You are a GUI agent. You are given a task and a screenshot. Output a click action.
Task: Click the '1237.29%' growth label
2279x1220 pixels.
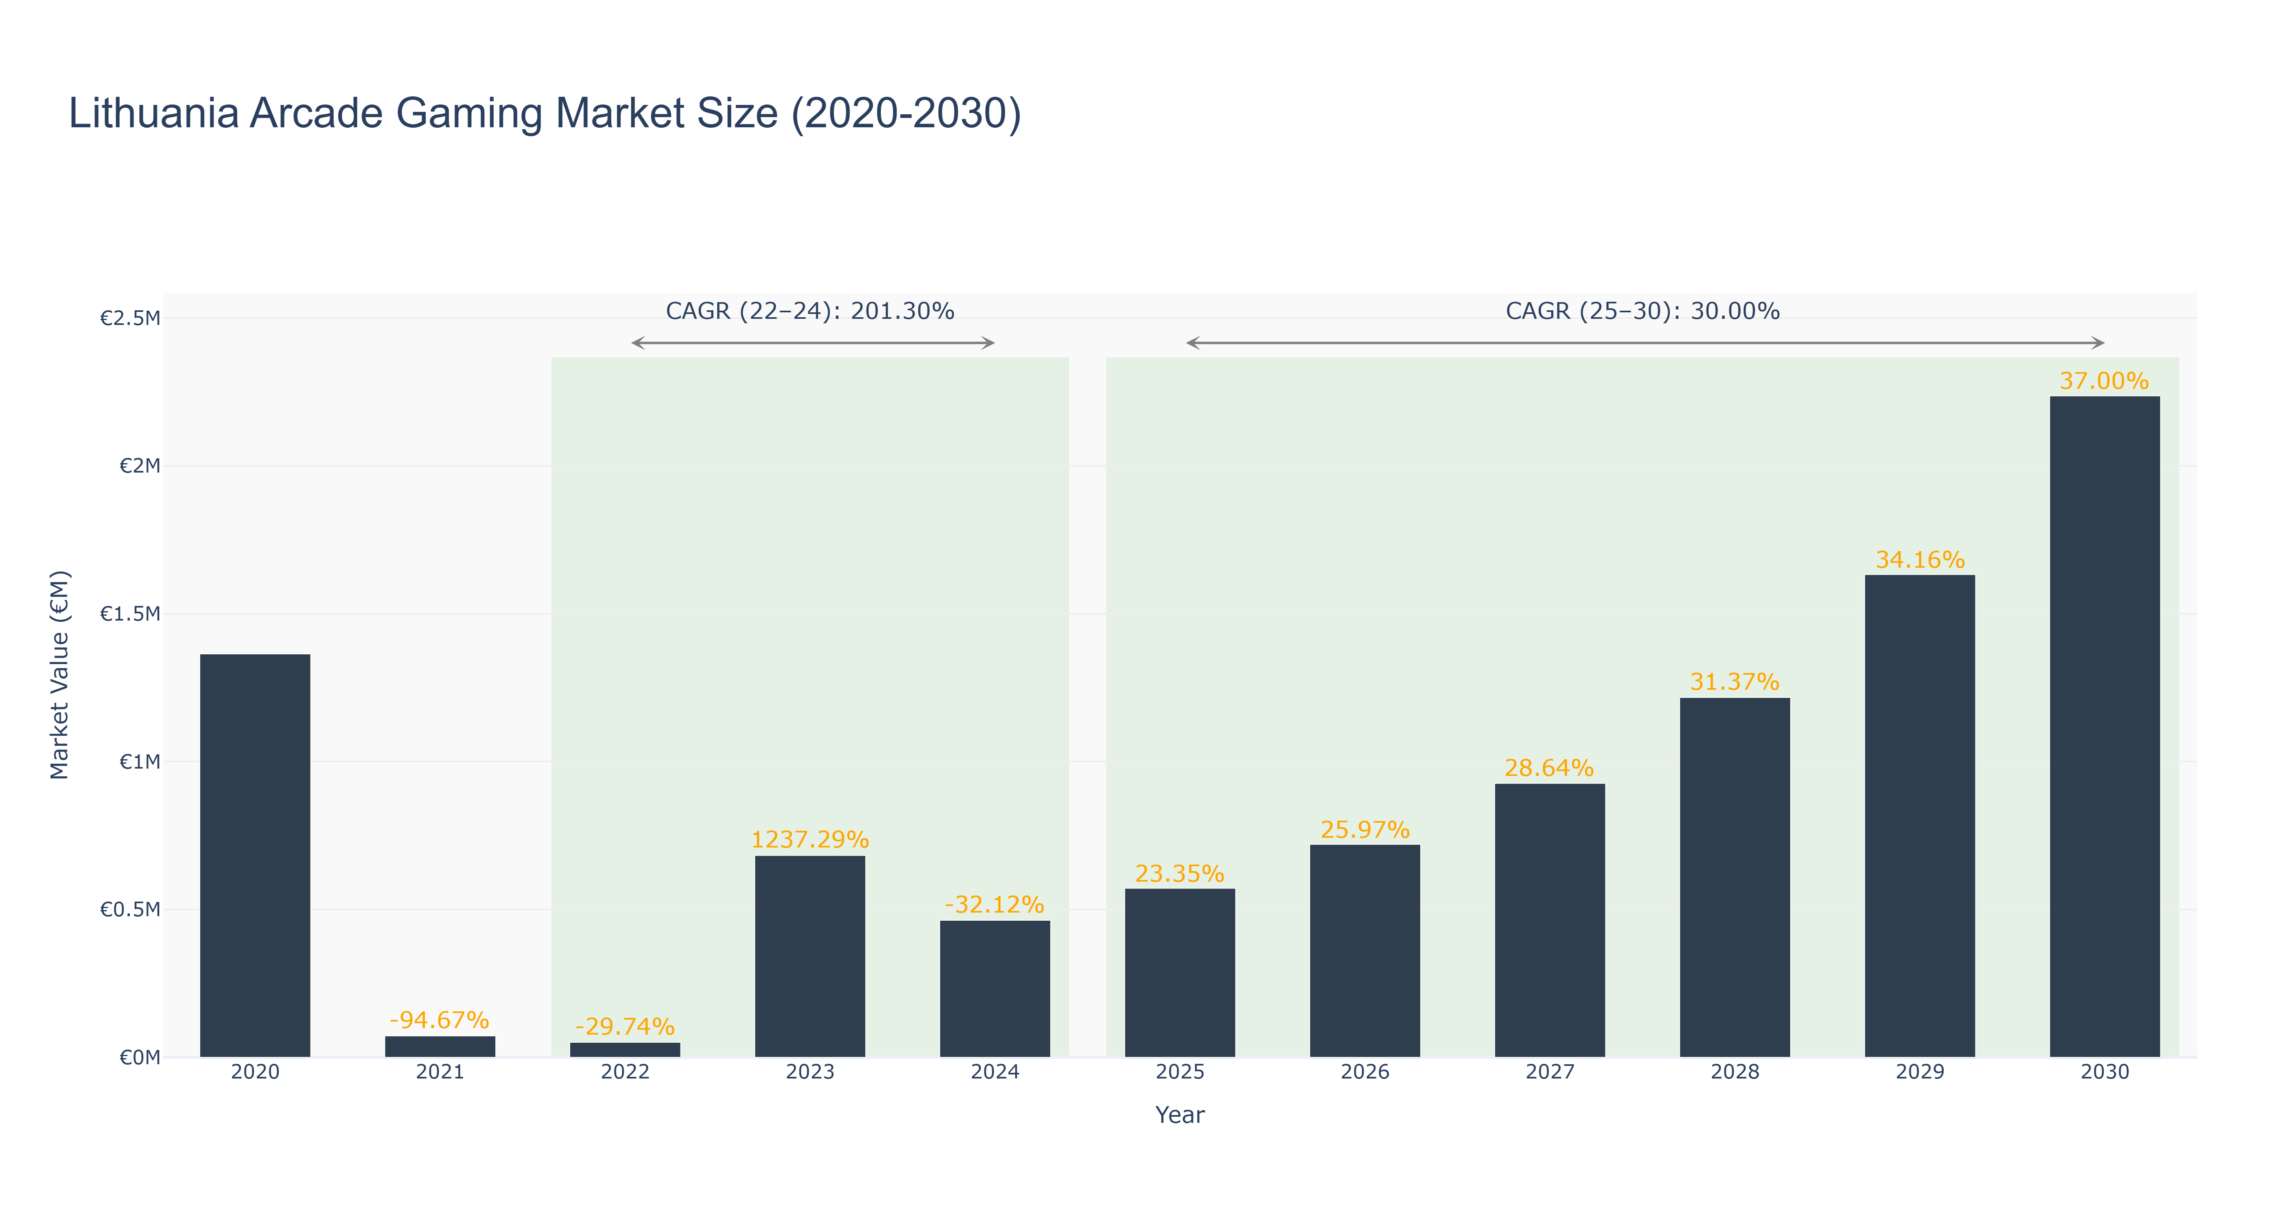pyautogui.click(x=810, y=840)
